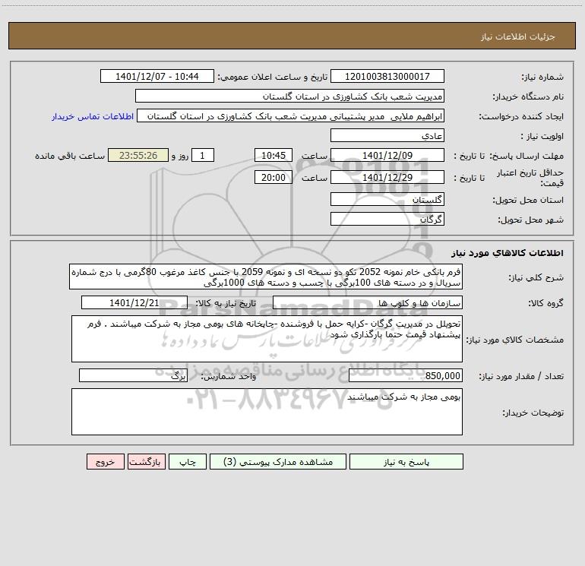Screen dimensions: 585x566
Task: Click the شهر محل تحویل field گرگان
Action: click(x=387, y=219)
